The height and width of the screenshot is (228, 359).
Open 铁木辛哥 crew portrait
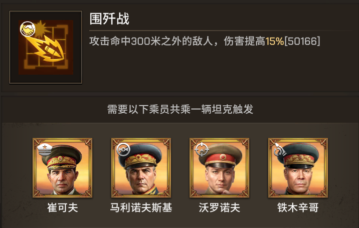tap(298, 168)
